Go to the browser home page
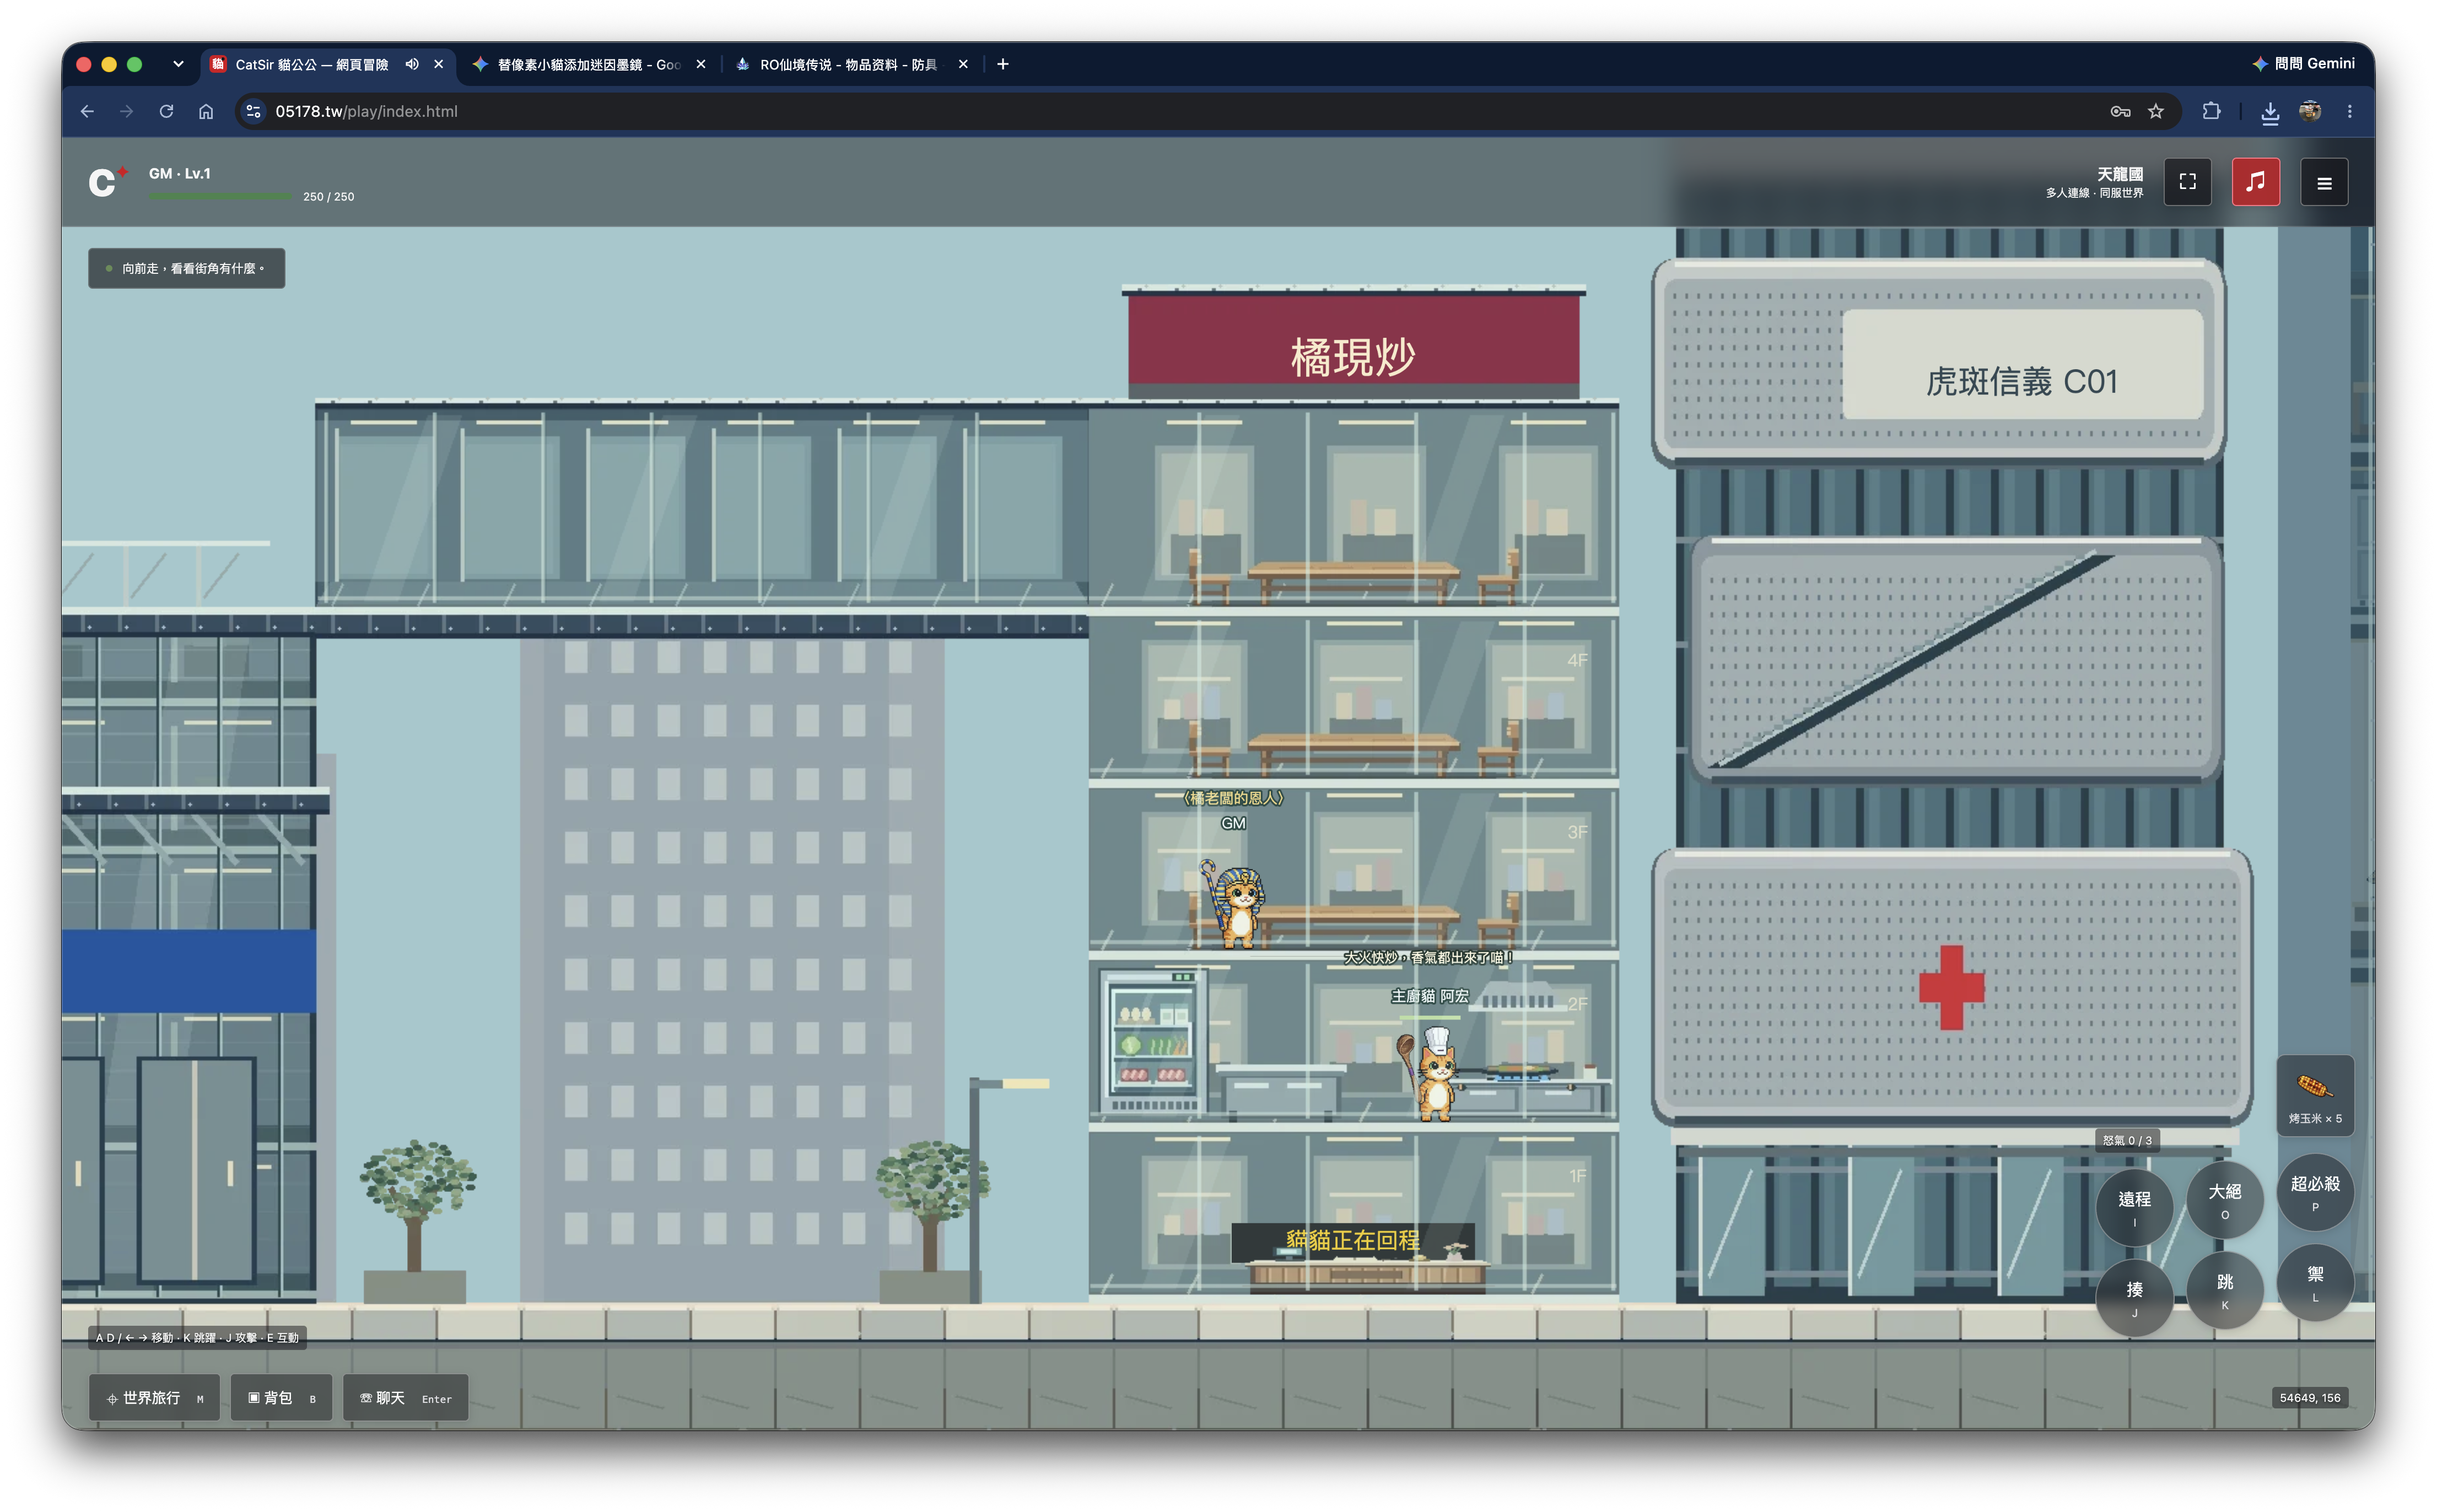This screenshot has width=2437, height=1512. [x=206, y=111]
